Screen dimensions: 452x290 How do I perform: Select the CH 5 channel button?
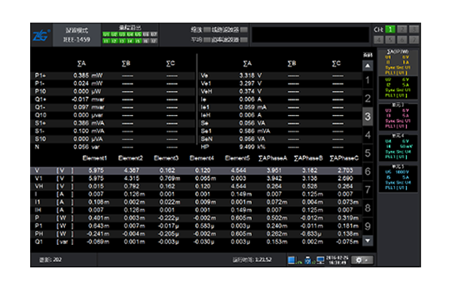[390, 40]
